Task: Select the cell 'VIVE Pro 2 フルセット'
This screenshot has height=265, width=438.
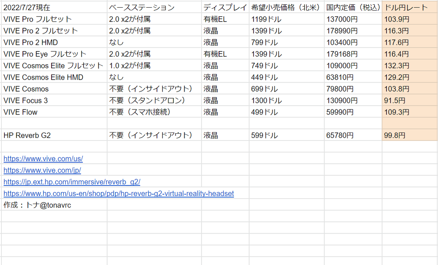Action: tap(54, 31)
